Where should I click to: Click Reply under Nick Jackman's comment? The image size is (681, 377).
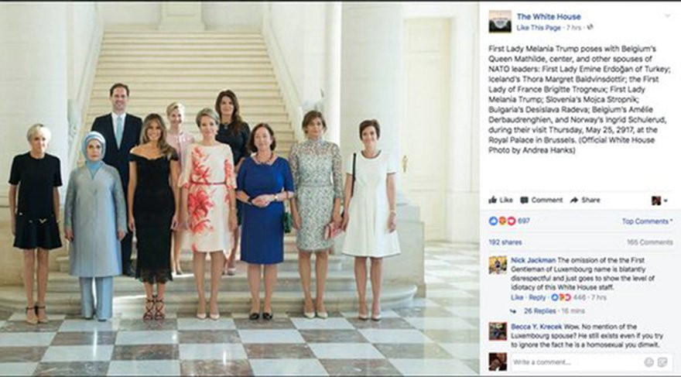click(x=537, y=297)
